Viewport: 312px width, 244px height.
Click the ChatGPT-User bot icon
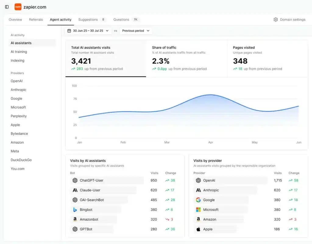tap(75, 180)
